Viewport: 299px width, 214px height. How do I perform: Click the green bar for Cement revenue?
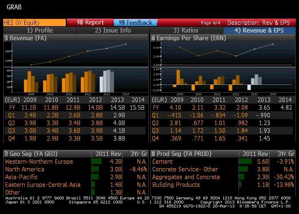245,161
